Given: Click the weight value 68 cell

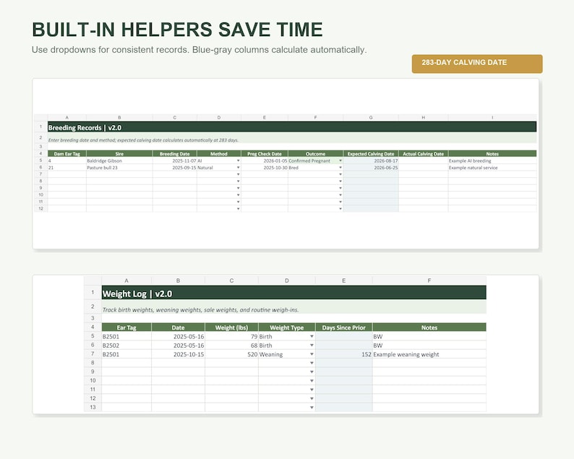Looking at the screenshot, I should [231, 346].
